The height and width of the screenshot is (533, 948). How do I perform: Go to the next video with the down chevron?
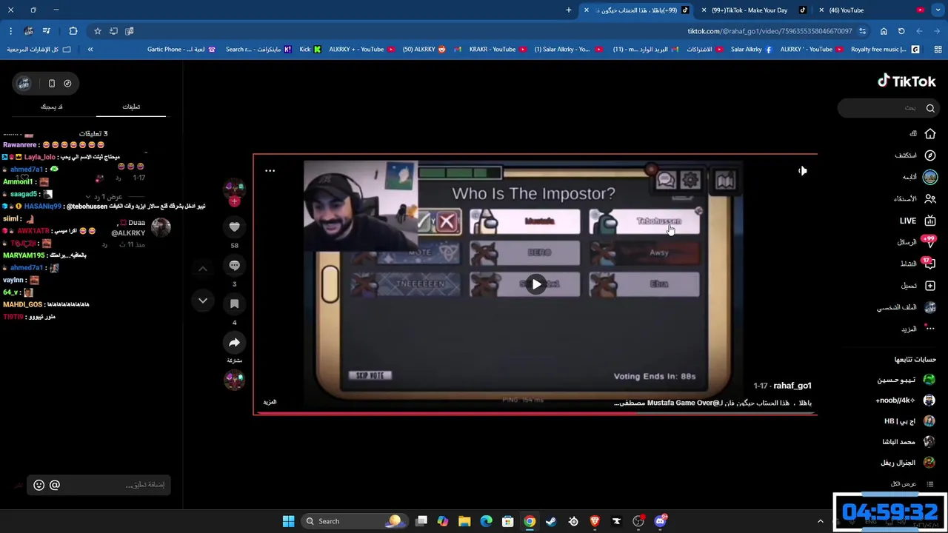click(x=202, y=301)
